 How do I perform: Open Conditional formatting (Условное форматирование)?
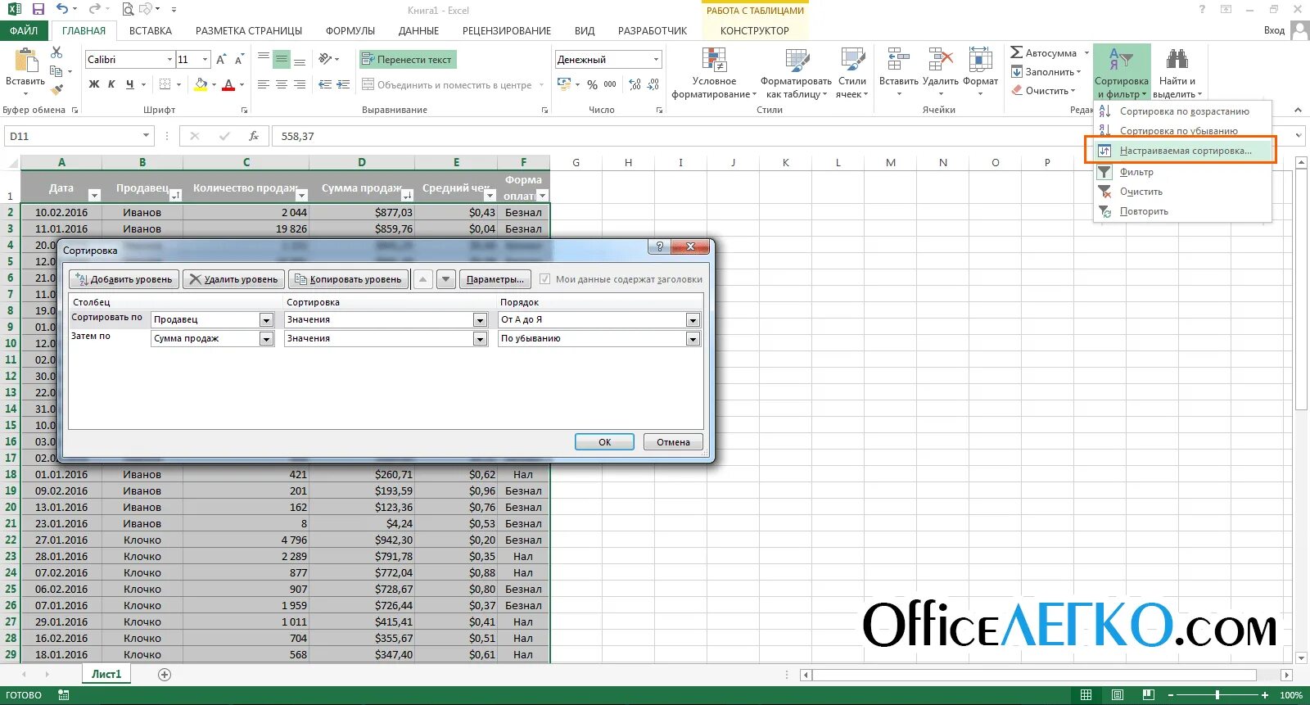714,74
